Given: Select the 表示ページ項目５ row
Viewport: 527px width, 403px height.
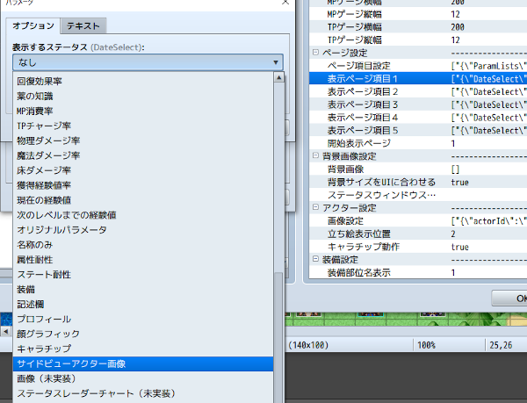Looking at the screenshot, I should (x=418, y=130).
